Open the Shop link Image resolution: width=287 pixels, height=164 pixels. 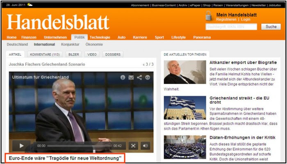(207, 5)
